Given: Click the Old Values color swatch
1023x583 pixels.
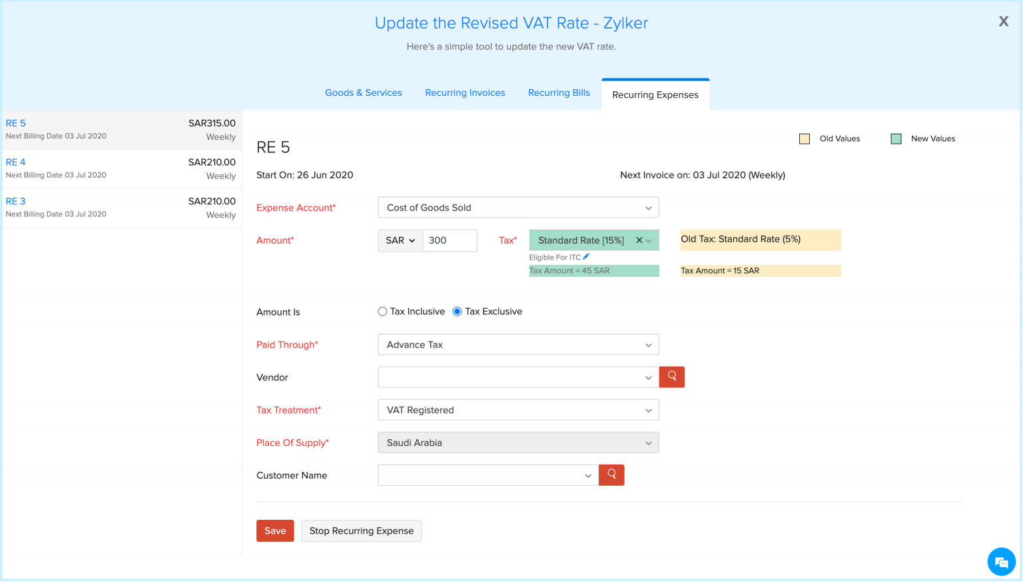Looking at the screenshot, I should 805,139.
